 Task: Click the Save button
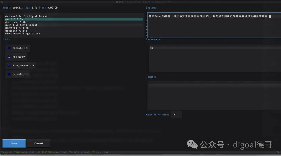(x=14, y=143)
